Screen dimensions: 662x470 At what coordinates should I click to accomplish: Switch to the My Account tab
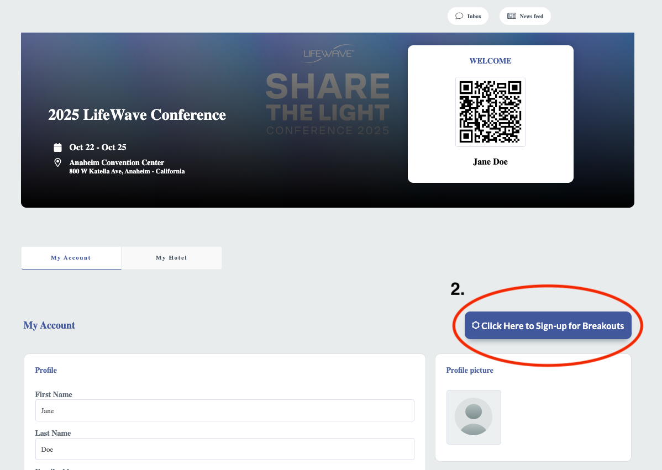tap(71, 258)
